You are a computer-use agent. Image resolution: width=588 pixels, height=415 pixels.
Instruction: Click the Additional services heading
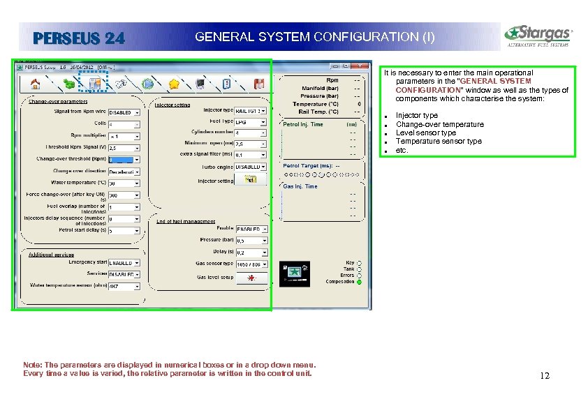pos(52,255)
